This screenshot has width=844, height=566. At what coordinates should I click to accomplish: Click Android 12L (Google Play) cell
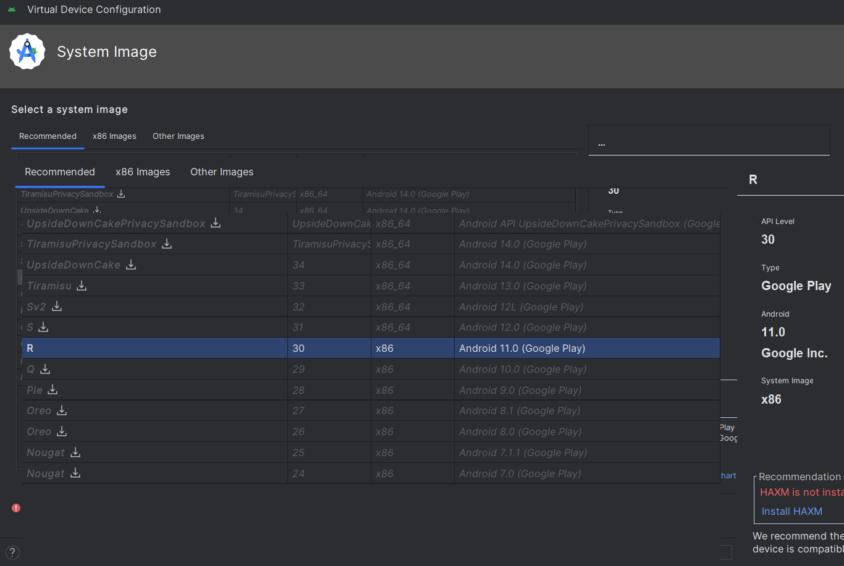pyautogui.click(x=587, y=307)
